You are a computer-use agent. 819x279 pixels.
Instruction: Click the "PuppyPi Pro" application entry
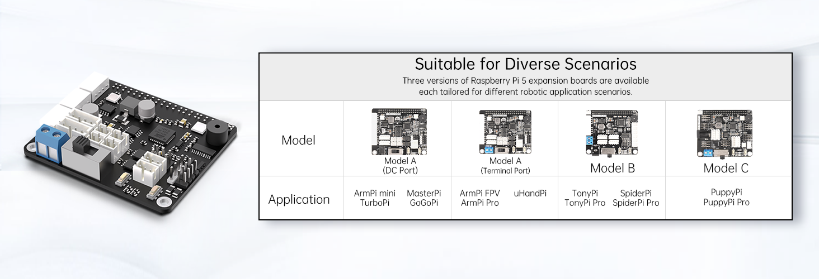tap(726, 203)
